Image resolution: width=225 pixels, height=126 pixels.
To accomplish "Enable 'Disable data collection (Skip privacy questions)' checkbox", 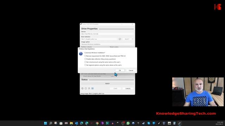I will coord(85,59).
